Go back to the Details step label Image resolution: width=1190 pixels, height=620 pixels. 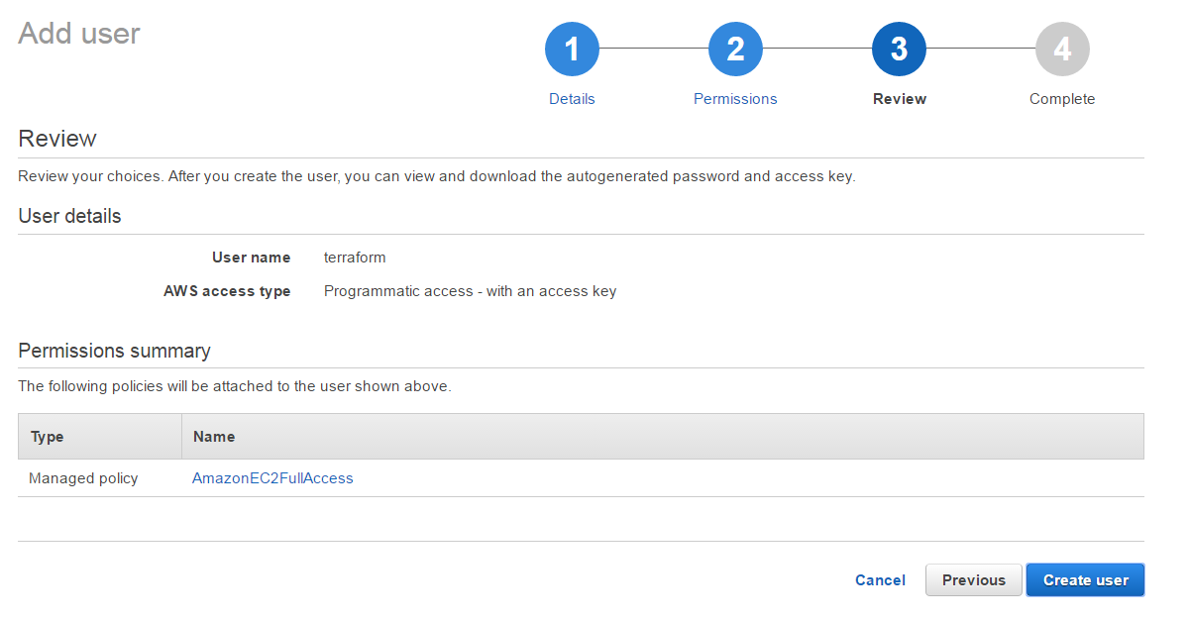point(572,99)
